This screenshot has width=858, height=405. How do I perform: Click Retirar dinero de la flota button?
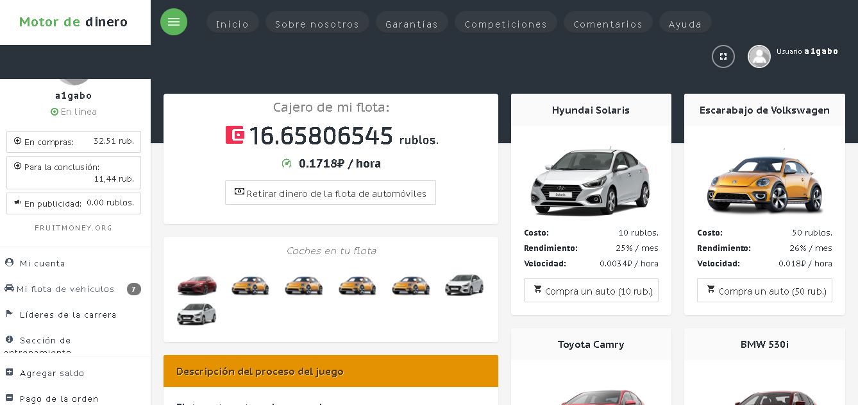point(330,192)
